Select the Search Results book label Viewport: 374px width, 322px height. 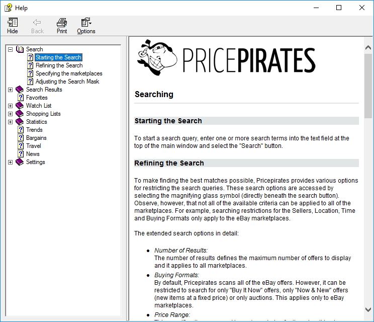44,90
